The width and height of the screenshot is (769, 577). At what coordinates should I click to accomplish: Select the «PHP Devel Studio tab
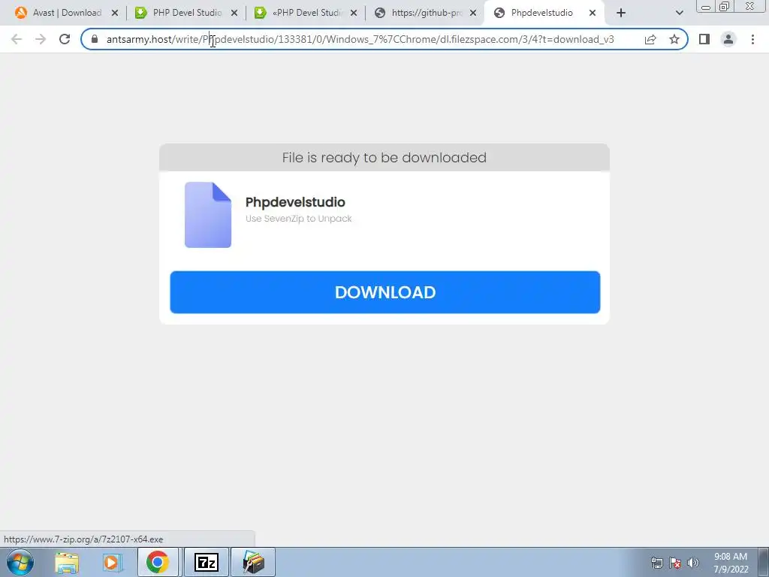click(306, 13)
